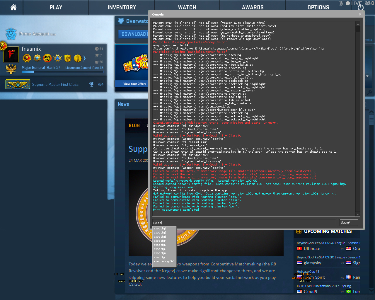Click the Prime Account shield icon

click(11, 34)
